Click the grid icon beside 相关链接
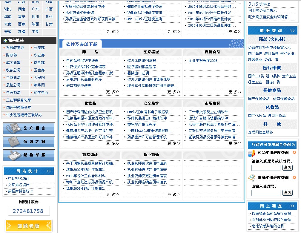301x233 pixels. pyautogui.click(x=5, y=40)
